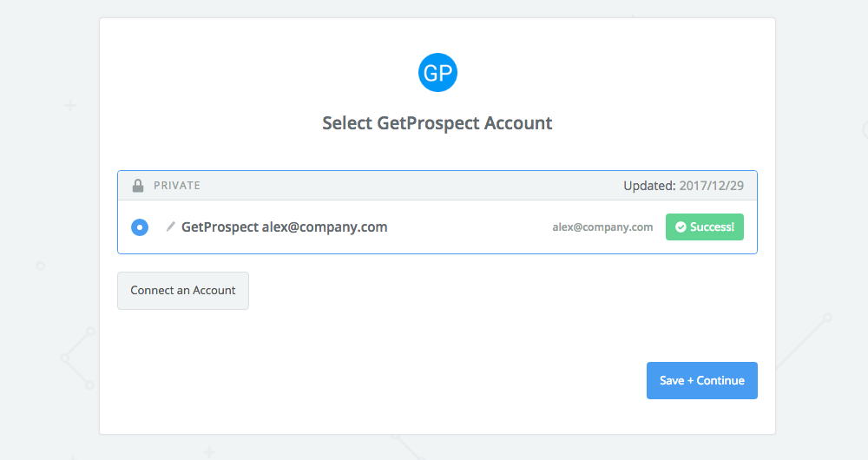Click the Connect an Account button

(182, 291)
